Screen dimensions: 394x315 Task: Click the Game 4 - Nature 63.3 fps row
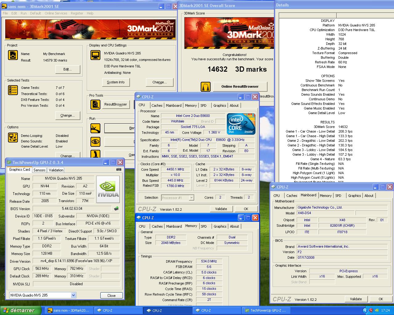click(x=330, y=159)
